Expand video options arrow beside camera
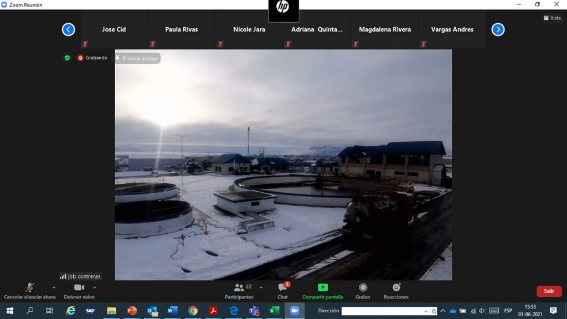Viewport: 567px width, 319px height. (x=95, y=287)
